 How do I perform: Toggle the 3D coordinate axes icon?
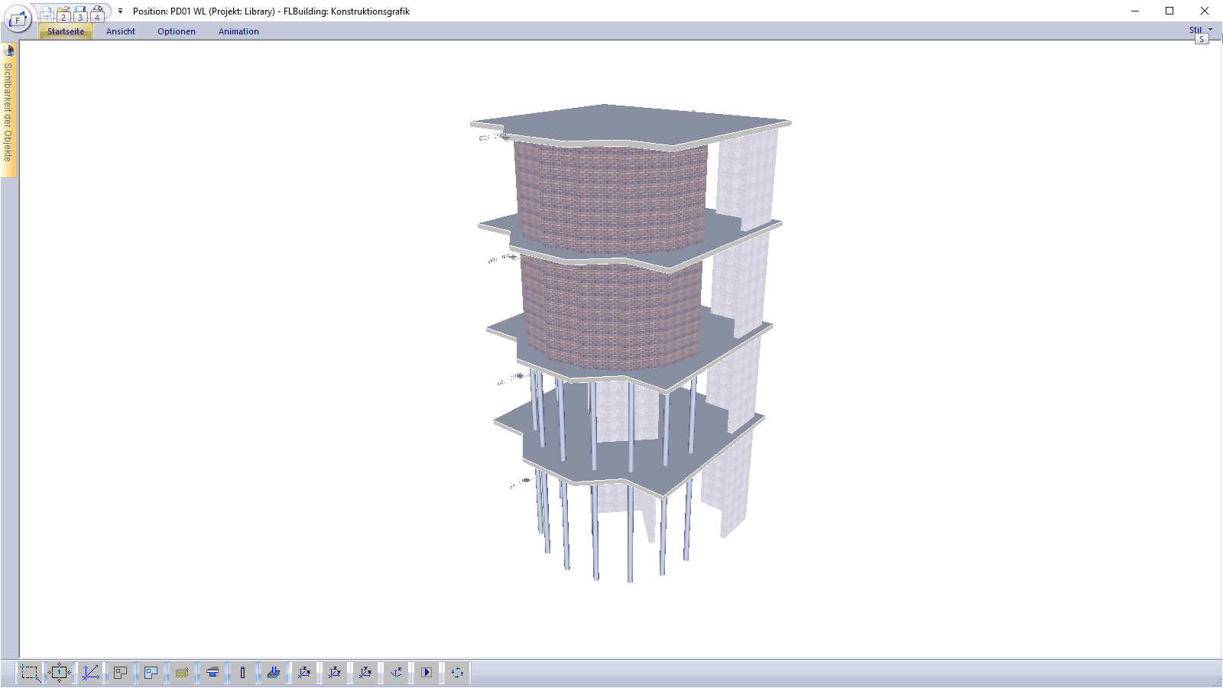click(x=90, y=673)
